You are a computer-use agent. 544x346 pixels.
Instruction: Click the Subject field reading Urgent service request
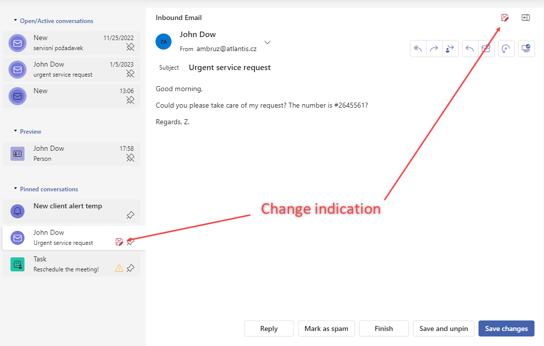click(x=229, y=68)
